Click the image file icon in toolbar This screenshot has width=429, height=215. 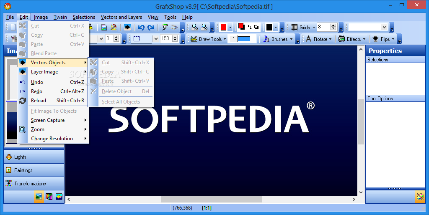[104, 27]
